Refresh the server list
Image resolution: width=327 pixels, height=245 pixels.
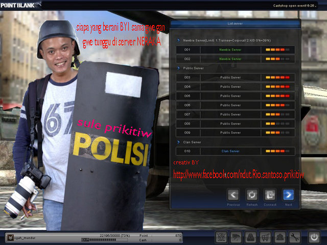[x=252, y=195]
